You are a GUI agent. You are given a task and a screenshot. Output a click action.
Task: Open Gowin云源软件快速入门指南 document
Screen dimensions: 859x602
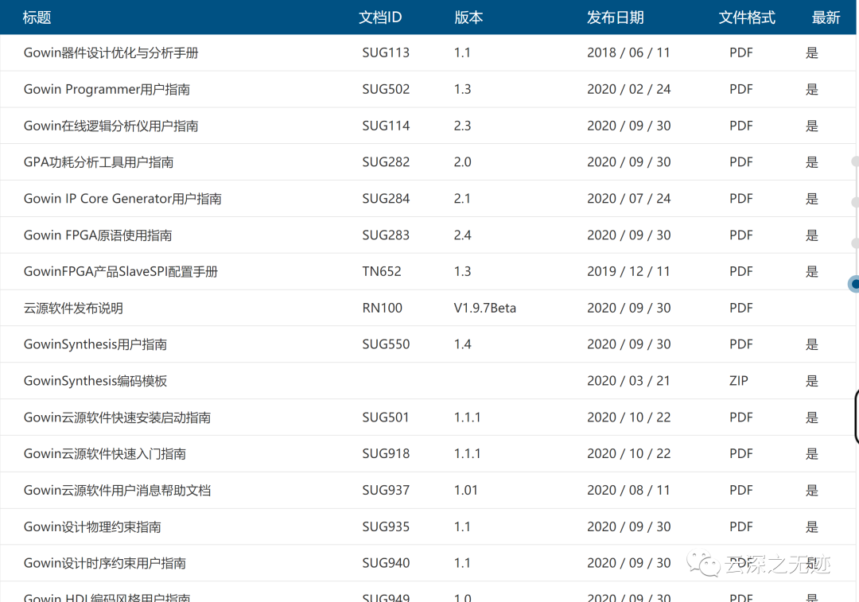(x=105, y=453)
